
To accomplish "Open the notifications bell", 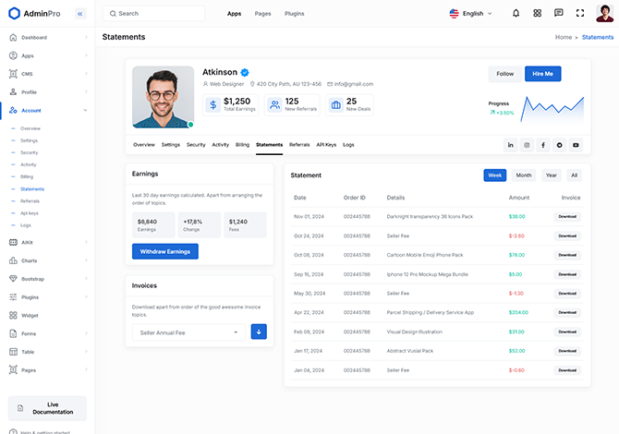I will (516, 14).
